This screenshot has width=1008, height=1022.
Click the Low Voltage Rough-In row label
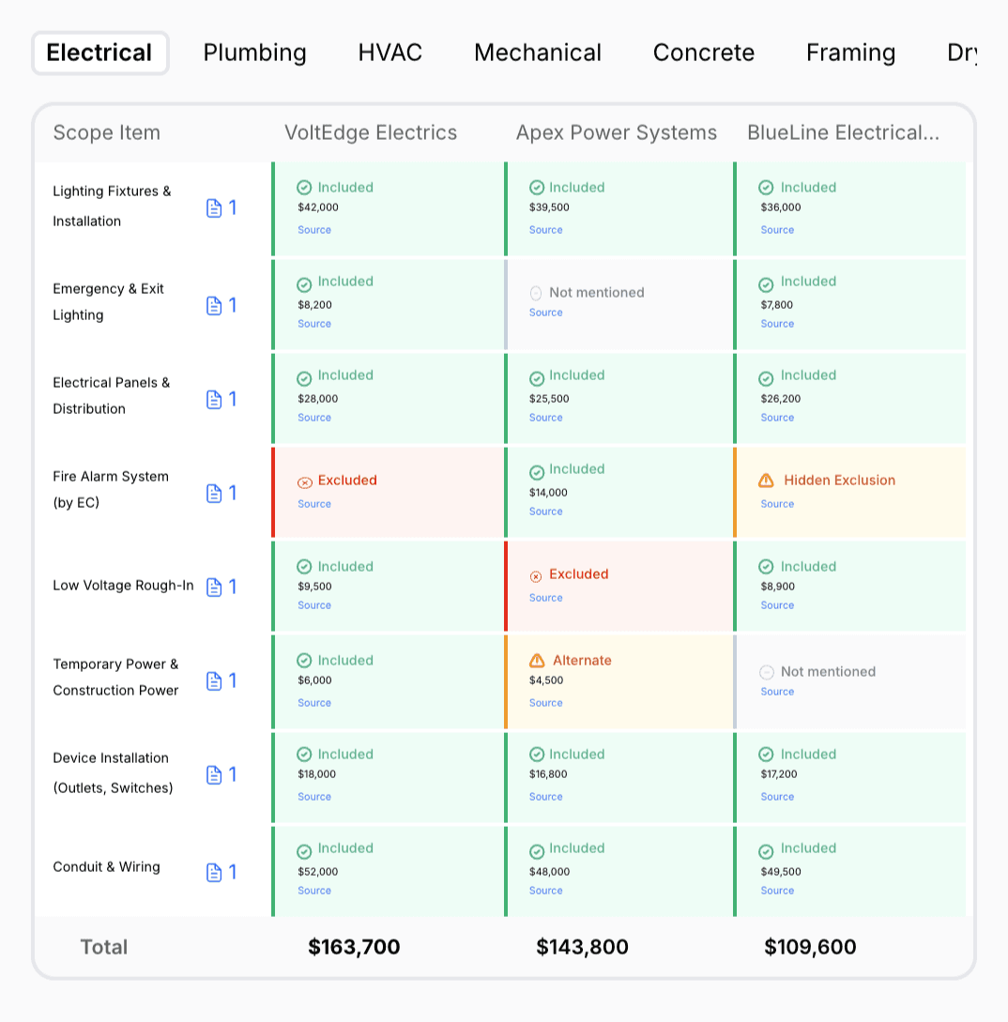(123, 586)
